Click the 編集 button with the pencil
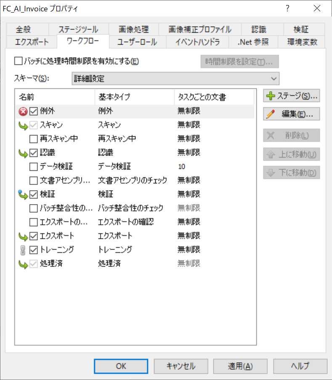Viewport: 332px width, 380px height. pyautogui.click(x=292, y=114)
